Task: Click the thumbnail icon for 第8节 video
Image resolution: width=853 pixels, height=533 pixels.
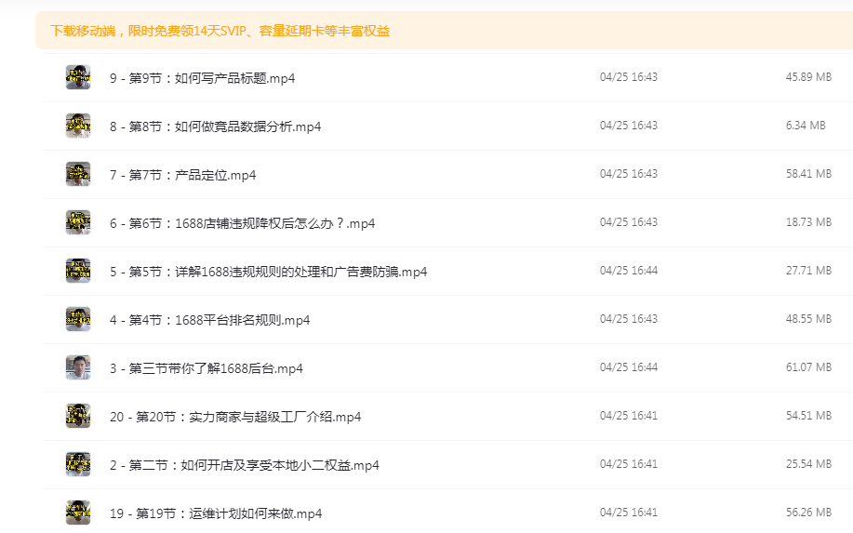Action: pos(78,126)
